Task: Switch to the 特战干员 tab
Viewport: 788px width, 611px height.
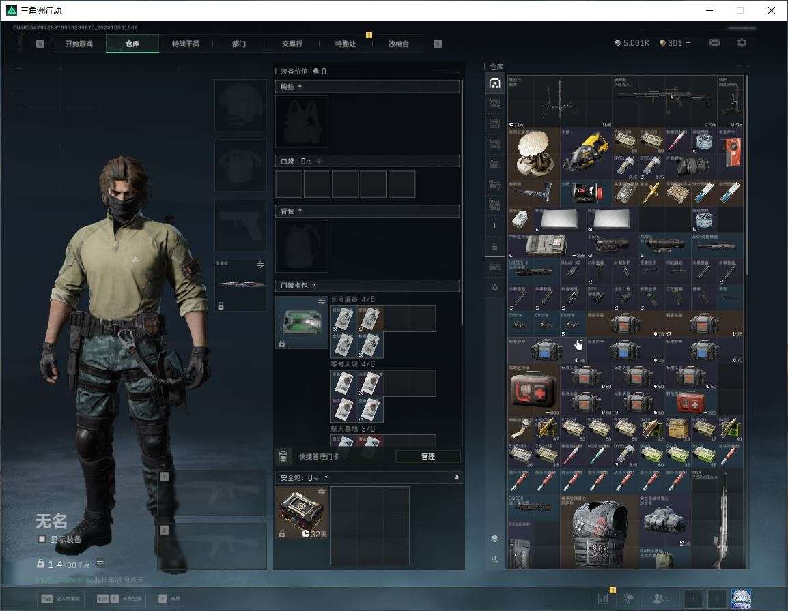Action: [x=186, y=44]
